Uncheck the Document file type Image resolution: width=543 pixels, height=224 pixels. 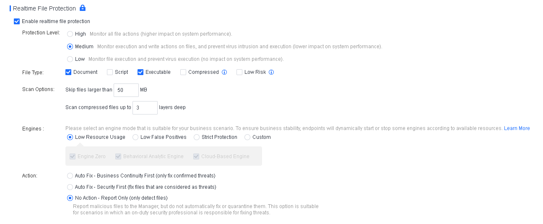click(x=68, y=72)
